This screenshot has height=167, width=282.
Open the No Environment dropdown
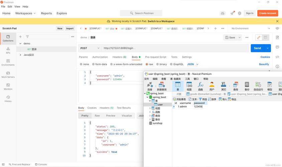251,28
